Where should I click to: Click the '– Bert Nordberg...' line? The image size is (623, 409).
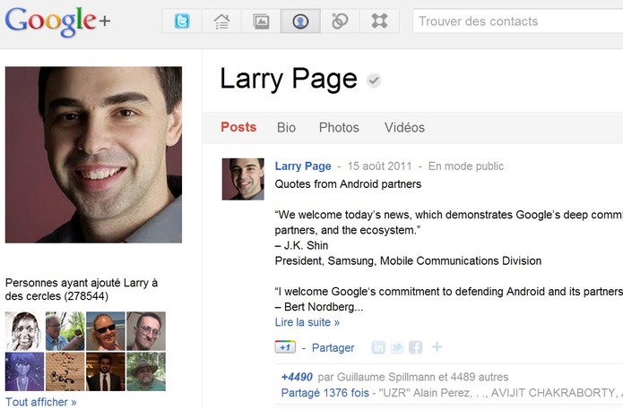click(319, 307)
